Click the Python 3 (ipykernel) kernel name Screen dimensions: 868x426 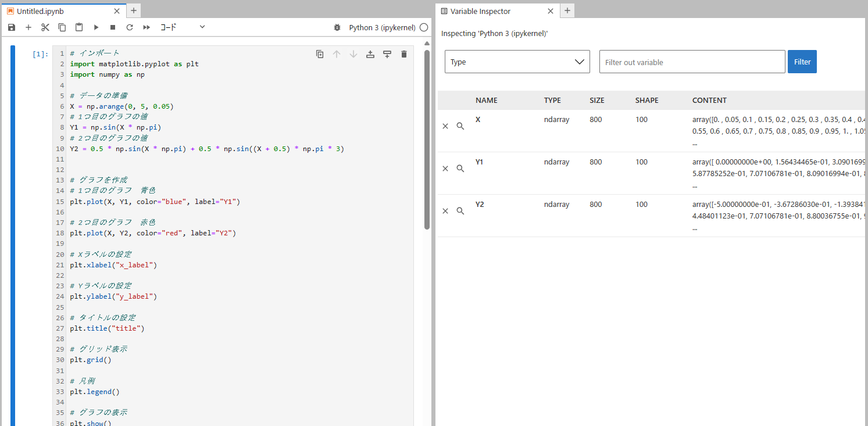click(382, 27)
